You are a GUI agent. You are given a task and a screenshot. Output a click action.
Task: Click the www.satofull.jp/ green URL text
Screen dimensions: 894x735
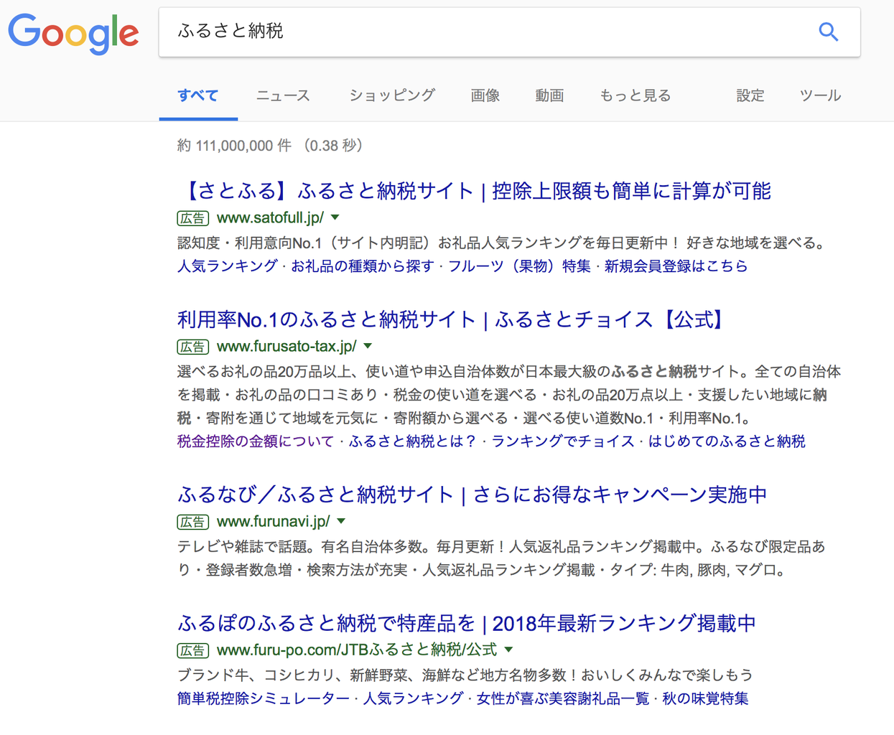[x=270, y=217]
